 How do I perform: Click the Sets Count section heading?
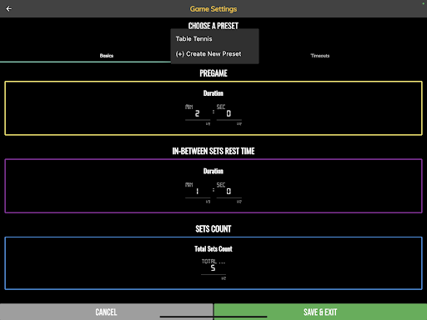click(213, 229)
